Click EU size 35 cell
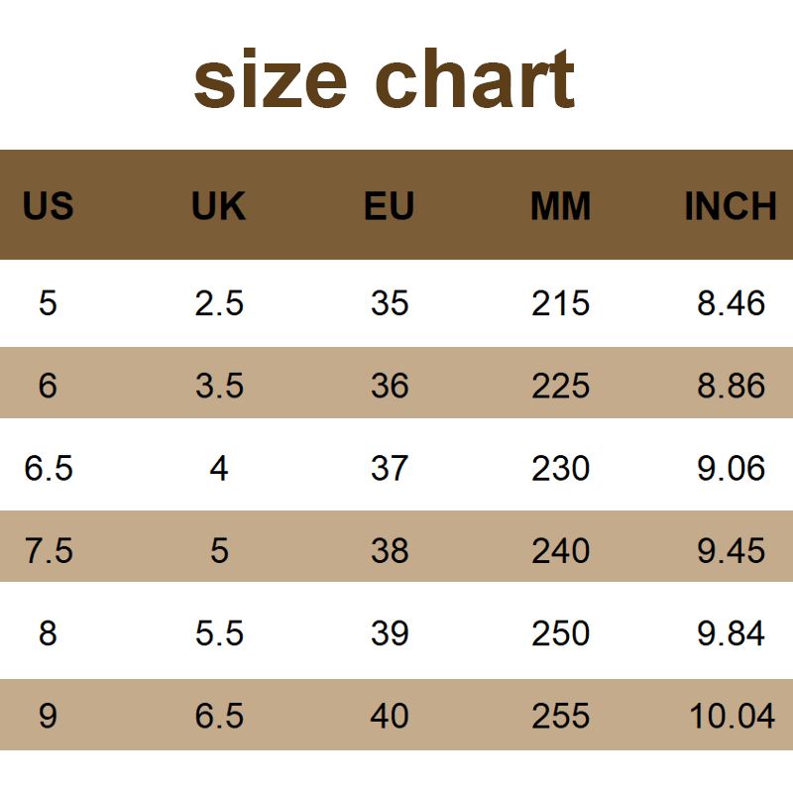The width and height of the screenshot is (793, 793). pyautogui.click(x=390, y=302)
